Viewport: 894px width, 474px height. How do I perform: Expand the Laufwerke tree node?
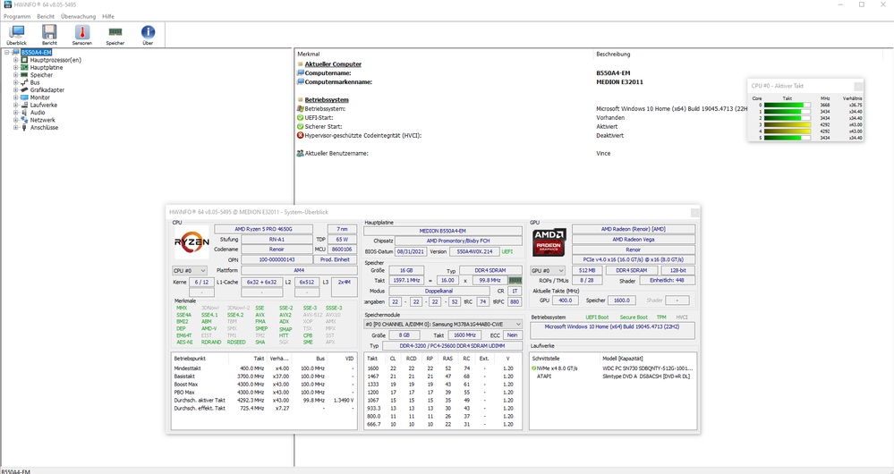tap(16, 105)
